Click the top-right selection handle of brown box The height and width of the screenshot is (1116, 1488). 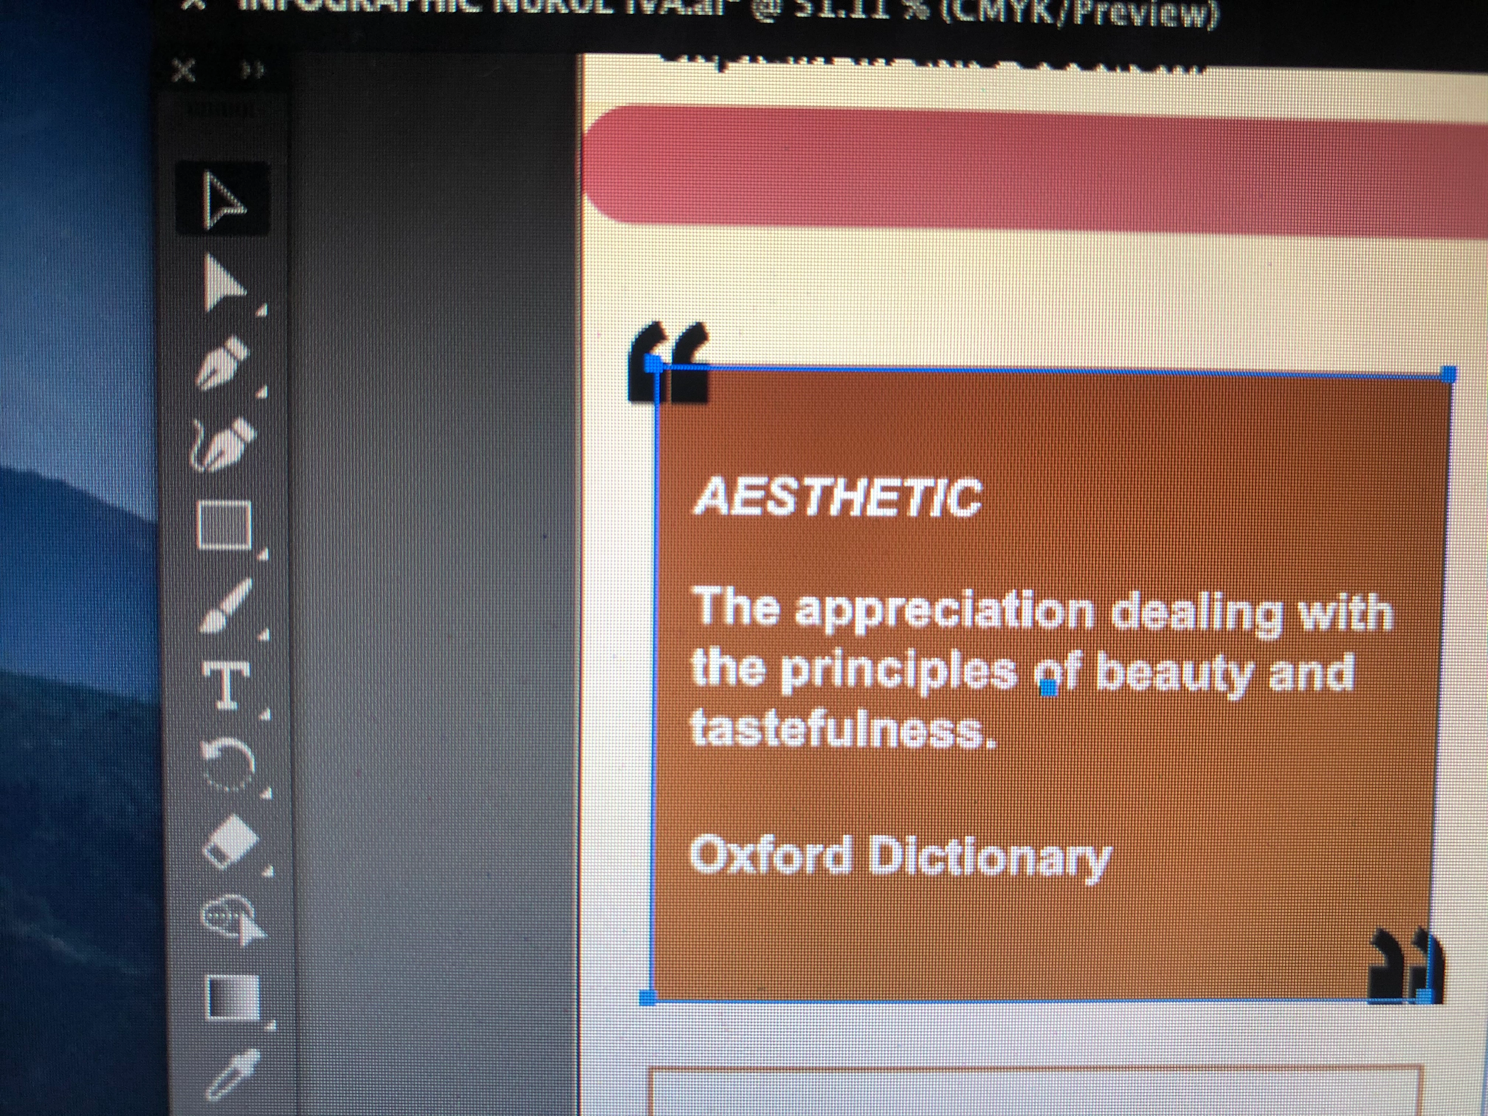point(1449,374)
